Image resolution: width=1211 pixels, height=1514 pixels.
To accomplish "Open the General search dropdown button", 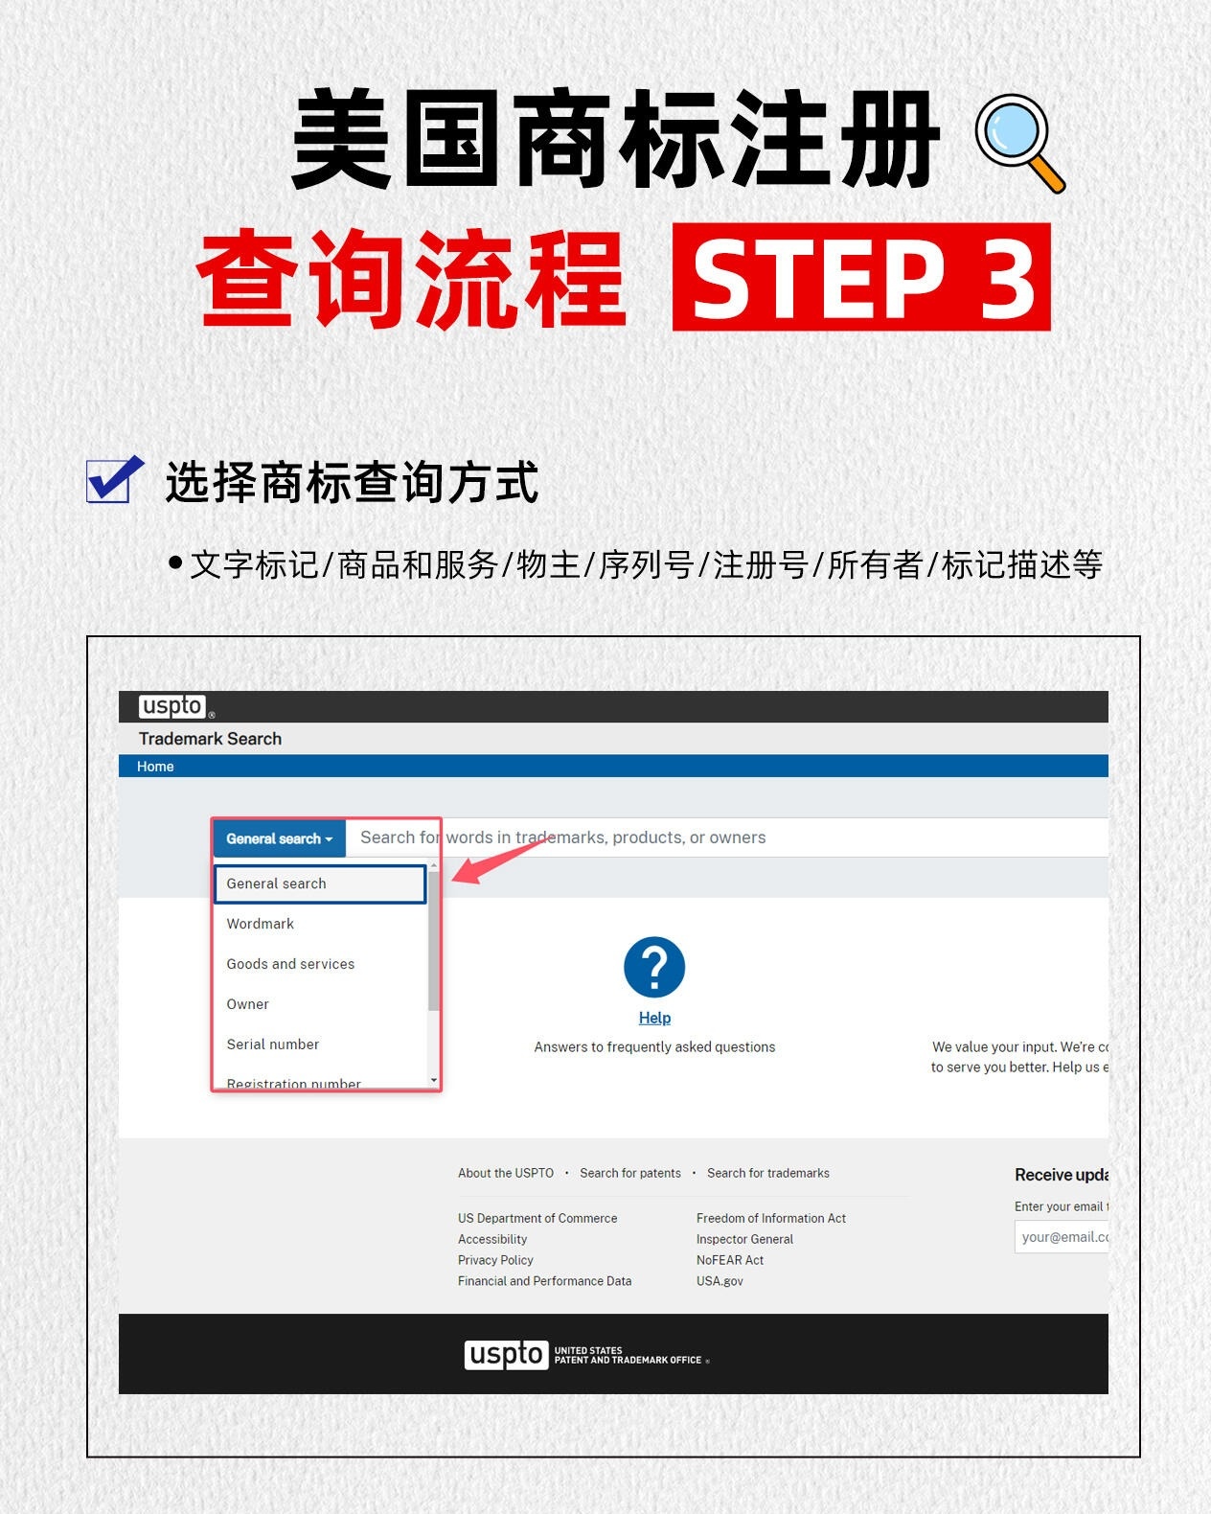I will pos(279,838).
